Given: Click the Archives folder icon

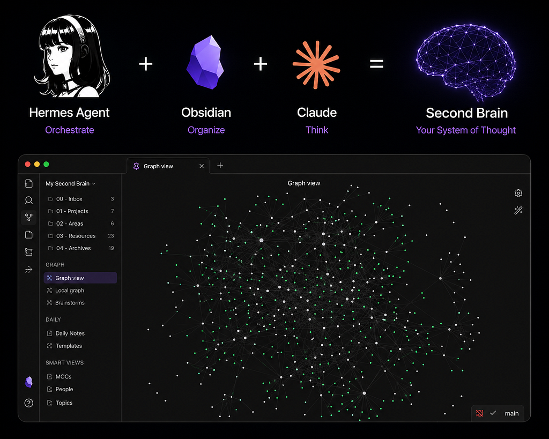Looking at the screenshot, I should click(x=50, y=248).
